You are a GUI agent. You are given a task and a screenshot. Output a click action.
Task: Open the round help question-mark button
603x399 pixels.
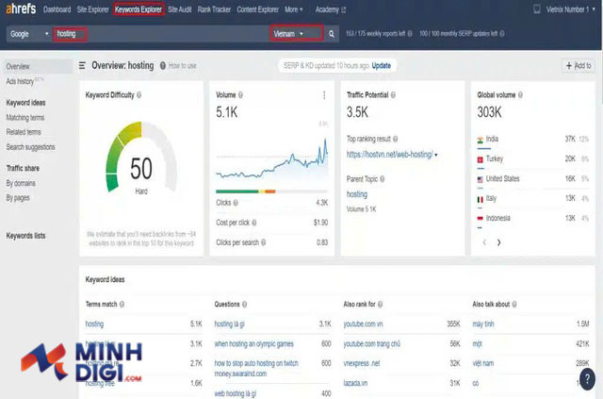[x=587, y=379]
